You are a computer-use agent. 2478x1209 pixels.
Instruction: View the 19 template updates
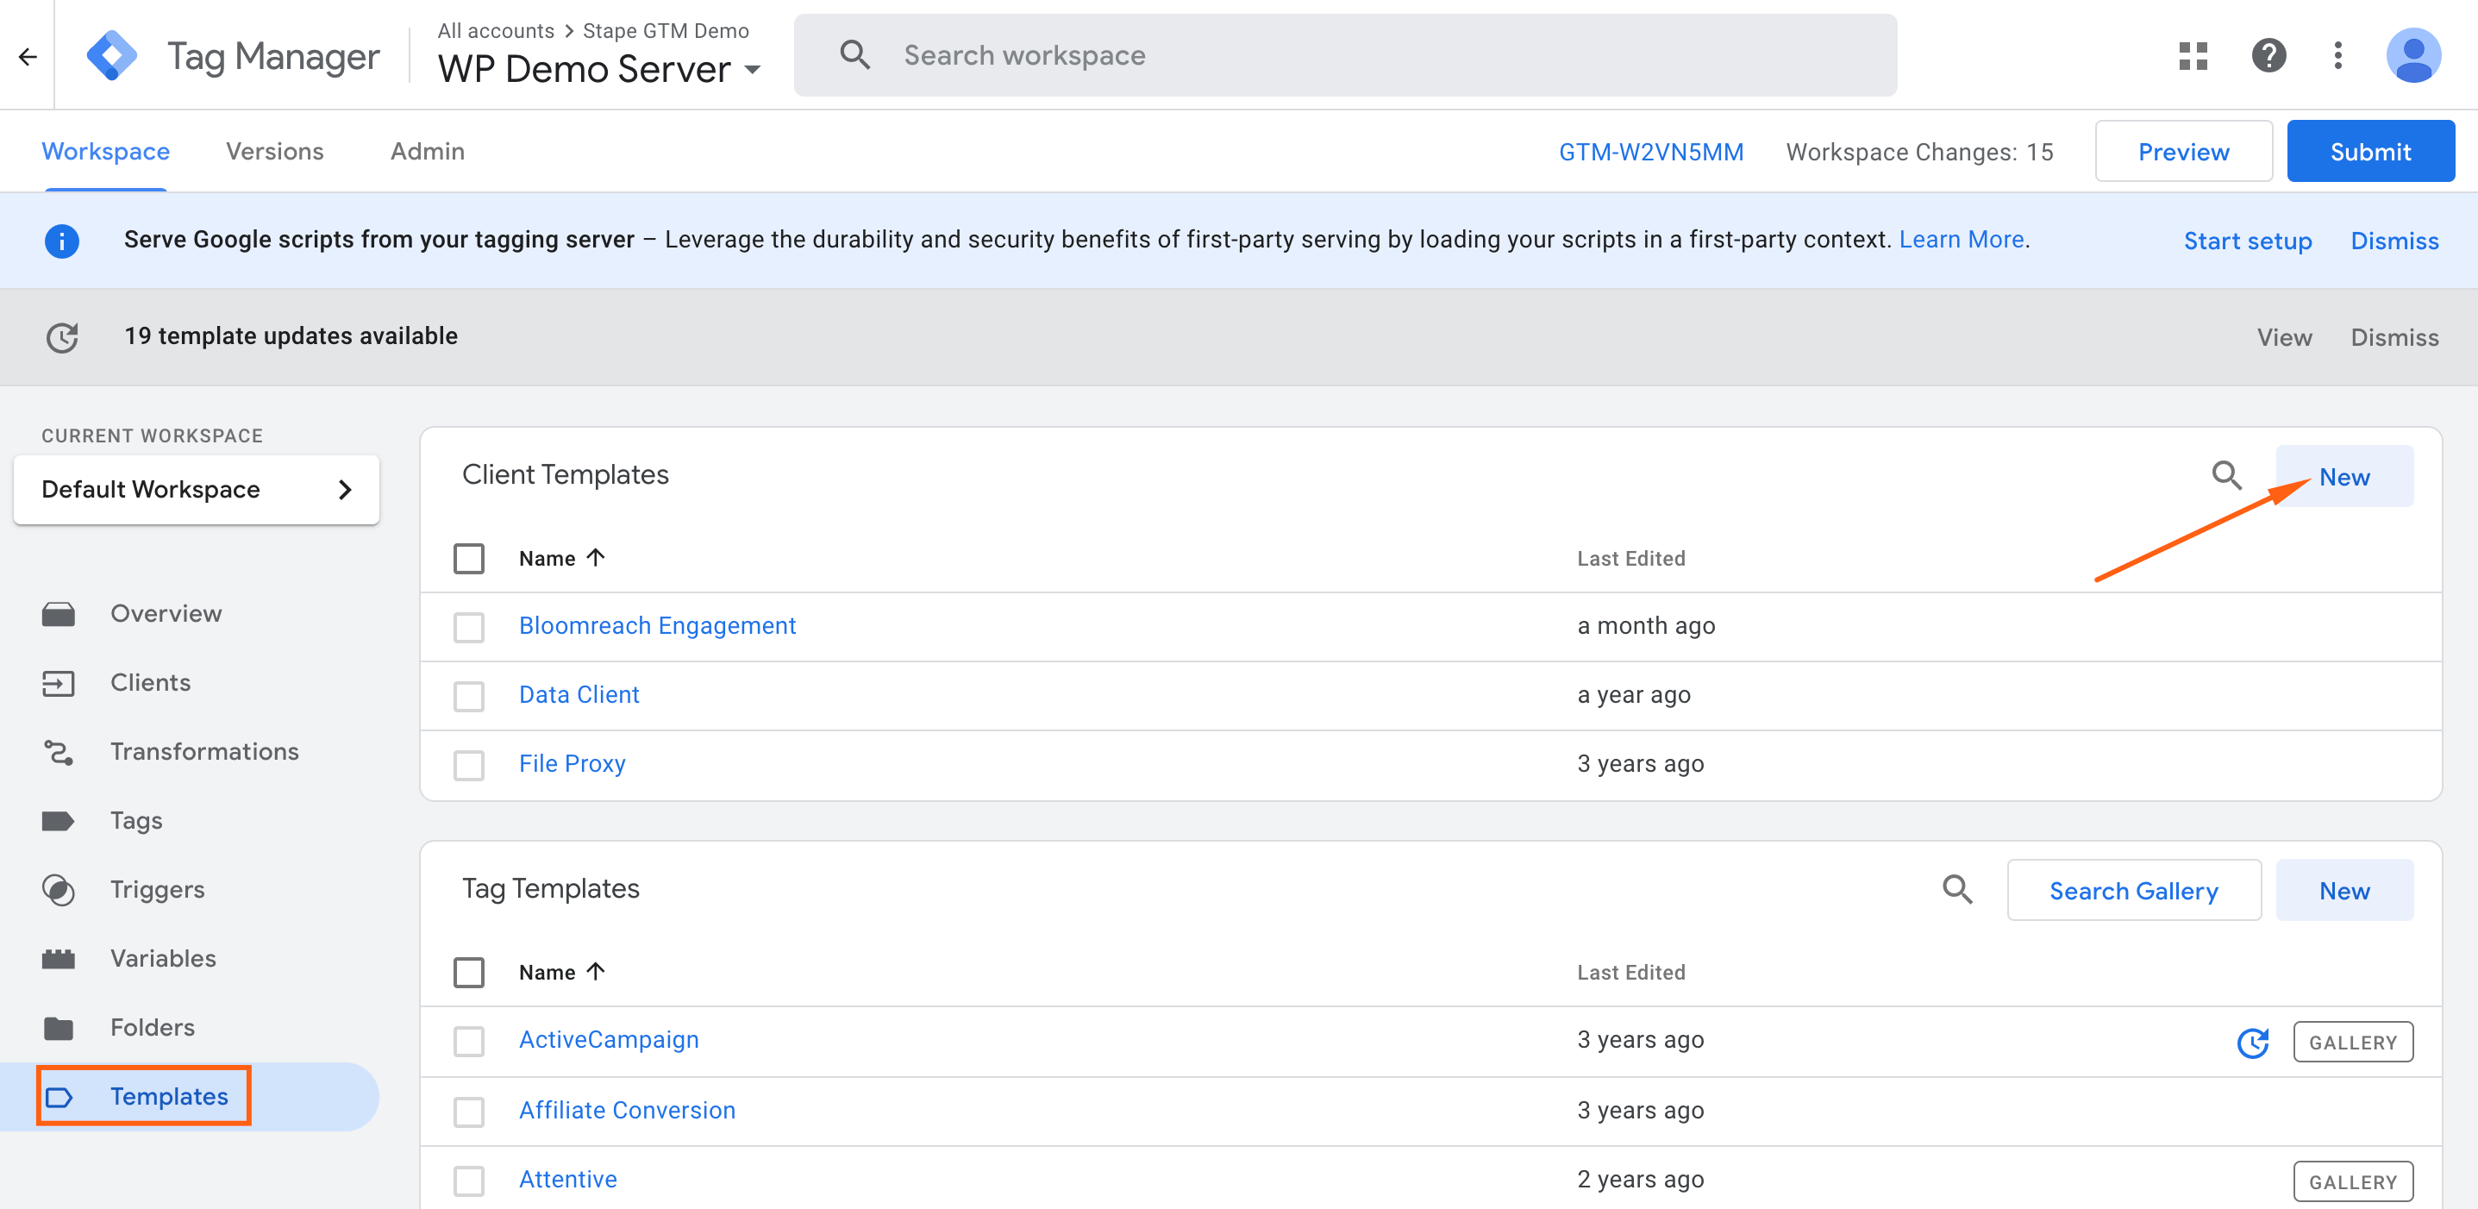[x=2285, y=337]
